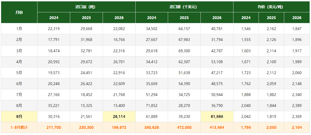The image size is (311, 135).
Task: Select the highlighted 9月 row label
Action: [19, 116]
